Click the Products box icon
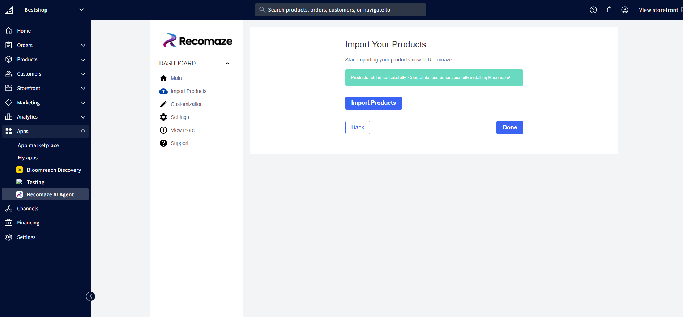The image size is (683, 317). coord(9,59)
